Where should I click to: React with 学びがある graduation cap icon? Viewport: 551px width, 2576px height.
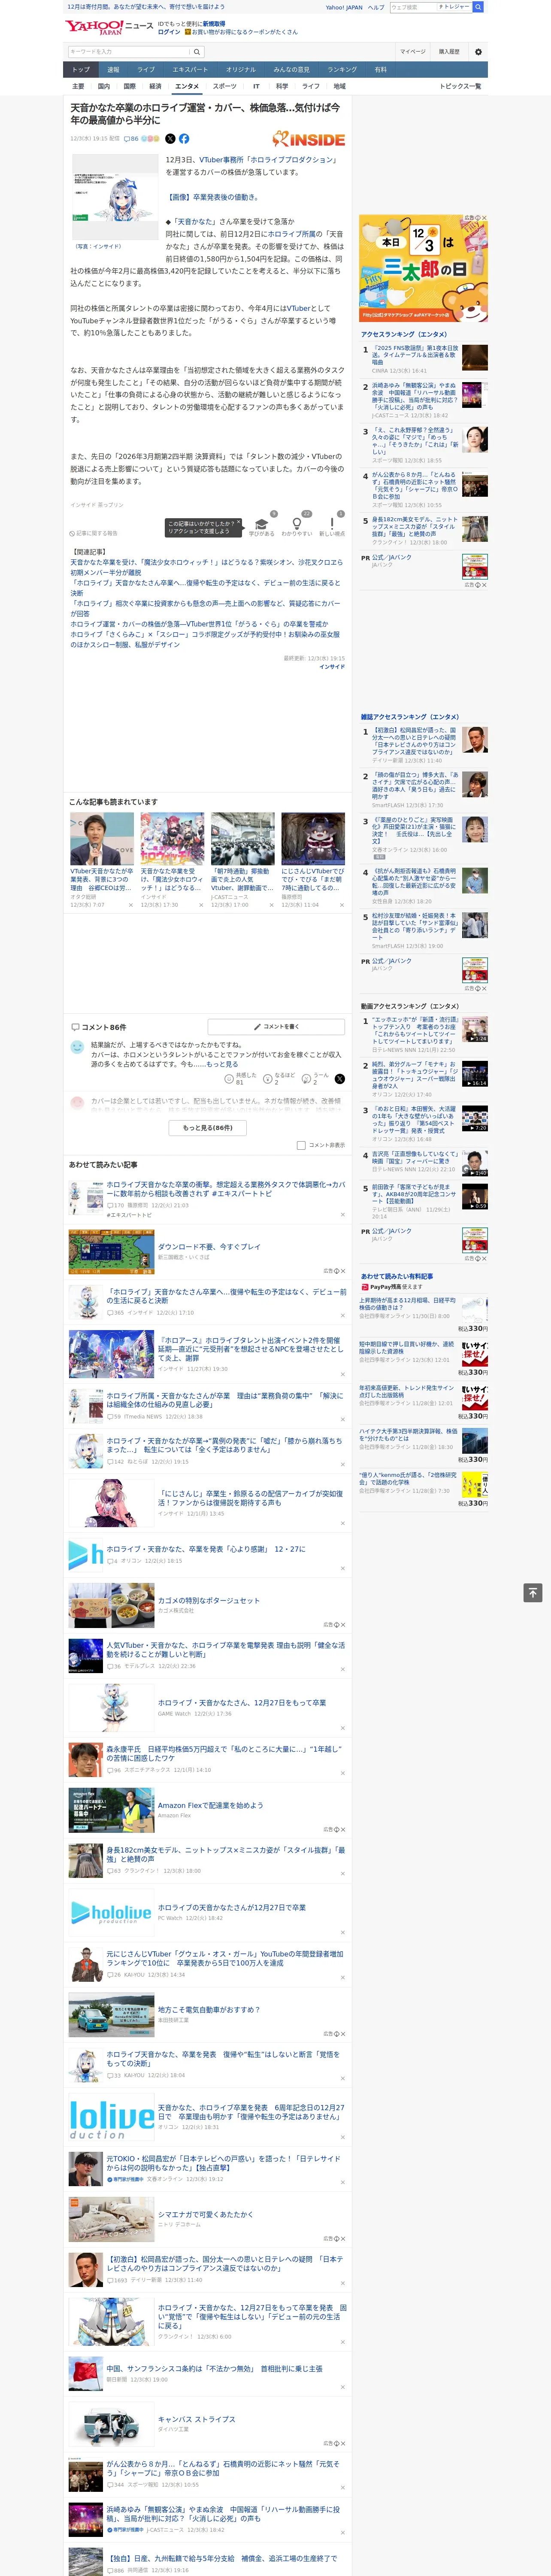(x=261, y=526)
